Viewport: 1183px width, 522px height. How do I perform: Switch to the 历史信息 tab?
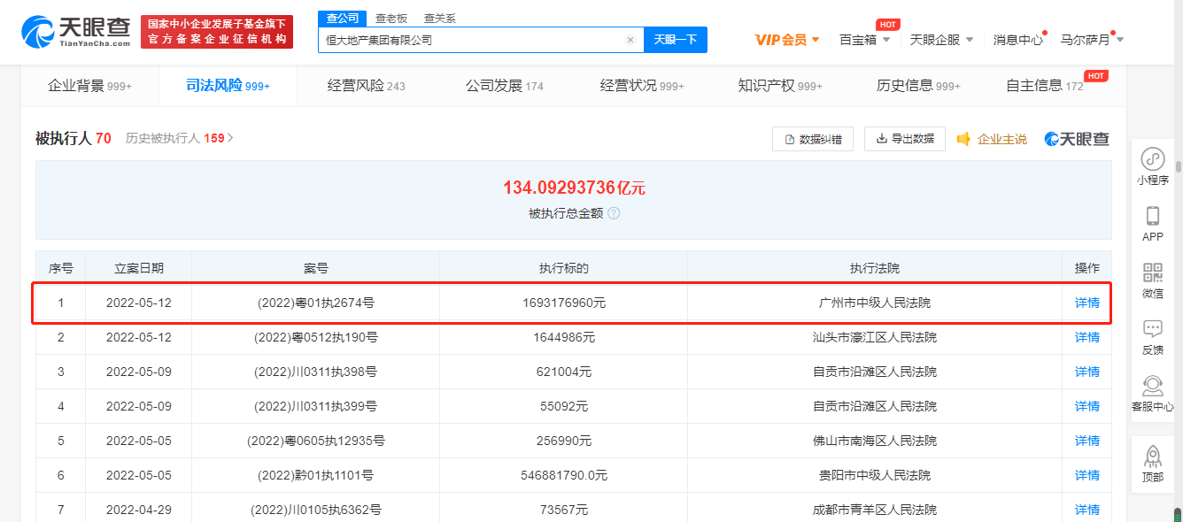click(918, 86)
